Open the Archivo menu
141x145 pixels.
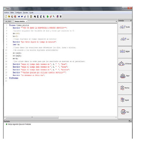[x=7, y=13]
